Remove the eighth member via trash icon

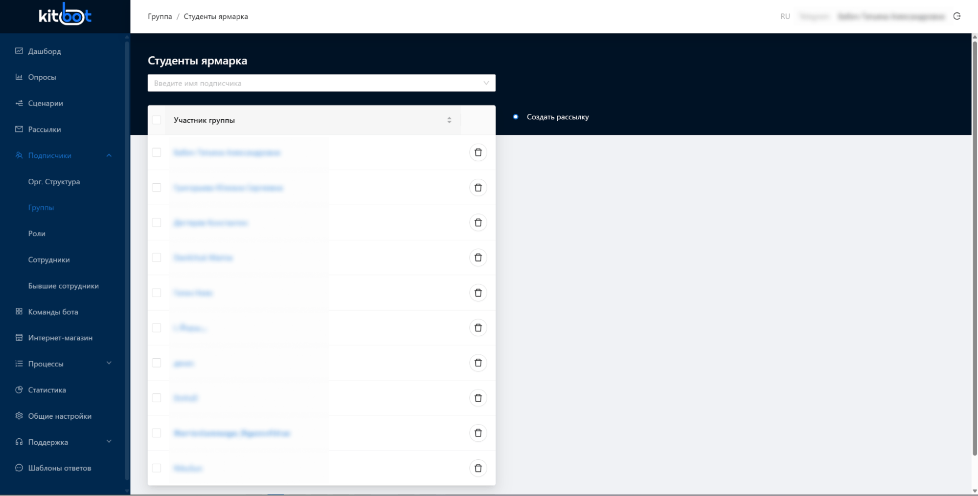pos(478,398)
